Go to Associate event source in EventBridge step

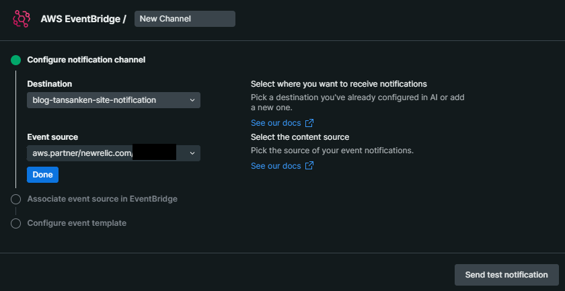(102, 199)
